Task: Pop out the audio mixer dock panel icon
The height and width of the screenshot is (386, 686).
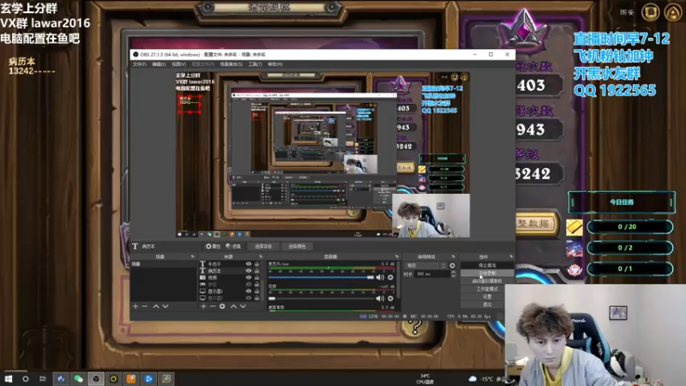Action: [397, 256]
